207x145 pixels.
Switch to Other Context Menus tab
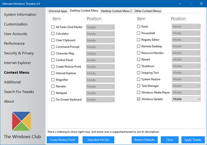click(148, 11)
